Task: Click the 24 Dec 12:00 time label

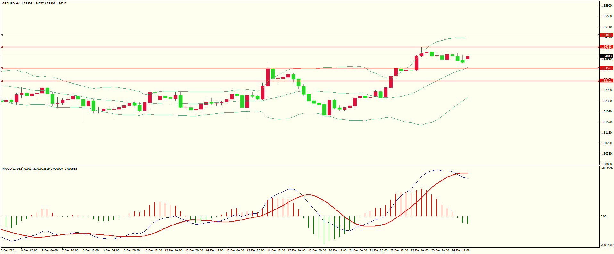Action: [460, 250]
